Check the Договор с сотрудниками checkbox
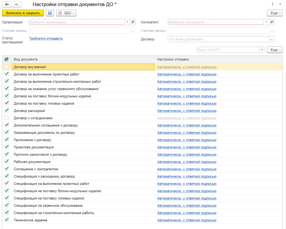286x229 pixels. pos(7,118)
